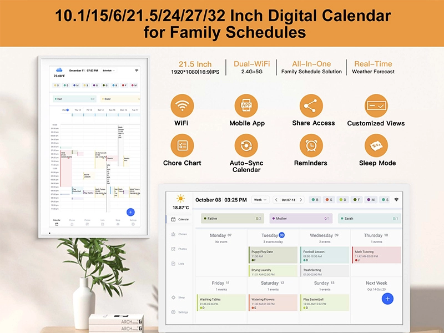Click the Auto-Sync Calendar icon
Screen dimensions: 444x333
(x=246, y=145)
